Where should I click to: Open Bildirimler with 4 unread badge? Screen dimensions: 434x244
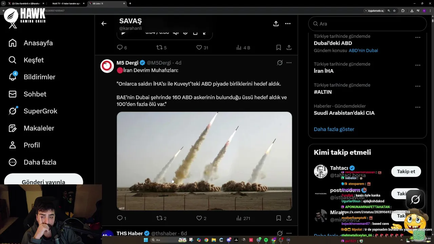pos(32,77)
